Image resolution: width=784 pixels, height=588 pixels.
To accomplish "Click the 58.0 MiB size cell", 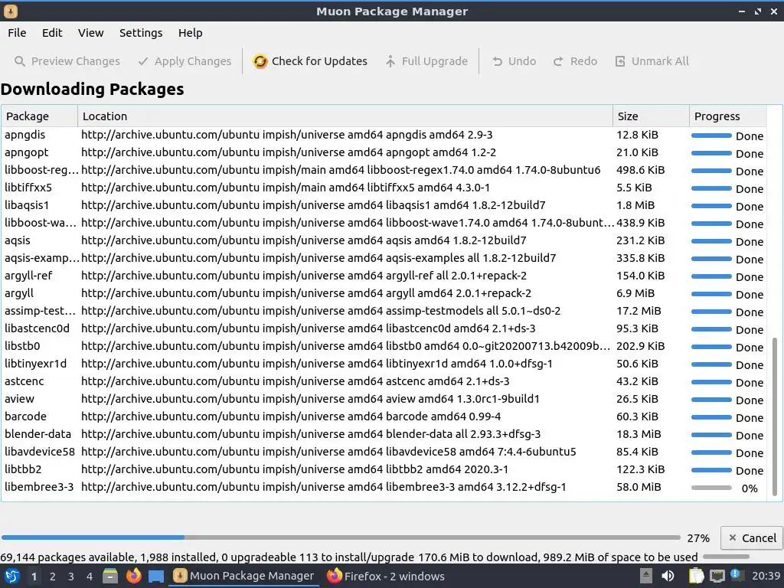I will point(639,487).
